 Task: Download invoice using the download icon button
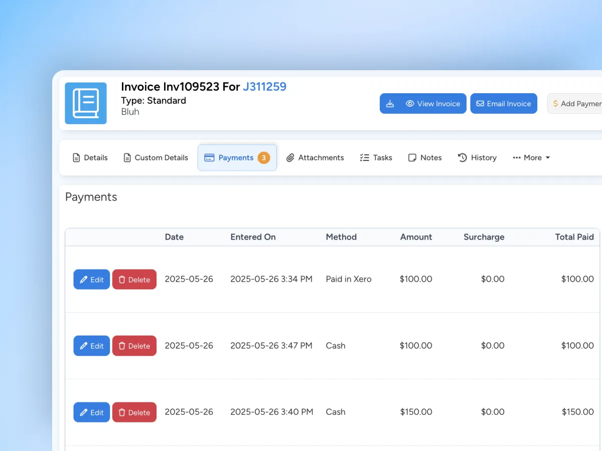point(390,104)
